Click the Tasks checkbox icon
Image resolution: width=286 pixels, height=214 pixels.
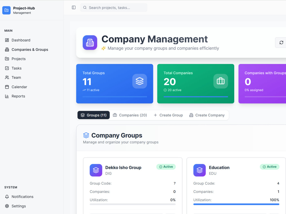(x=7, y=68)
